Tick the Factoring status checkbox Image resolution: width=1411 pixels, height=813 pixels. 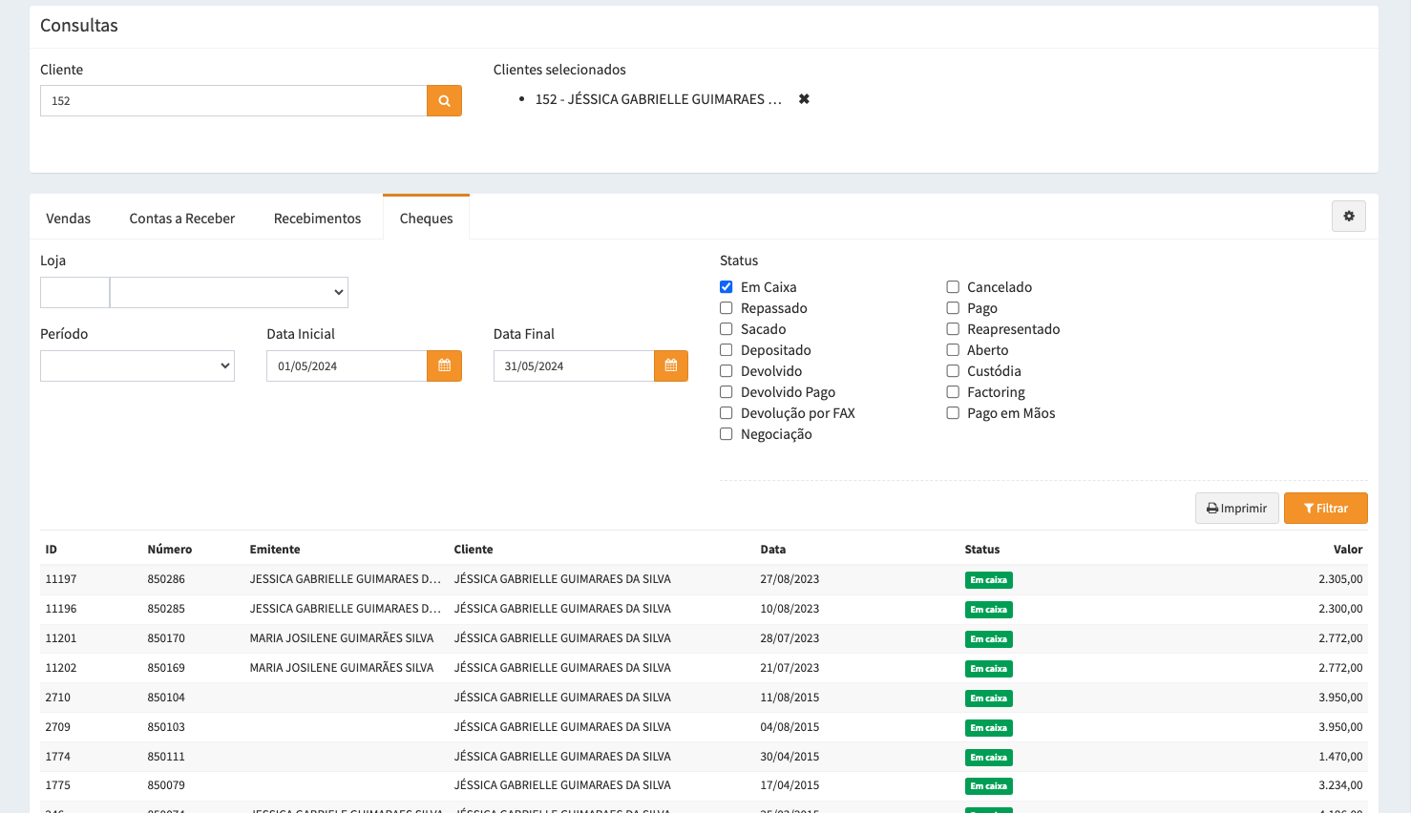[x=953, y=392]
